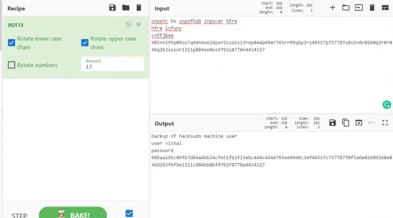Toggle Rotate upper case chars checkbox

click(85, 43)
